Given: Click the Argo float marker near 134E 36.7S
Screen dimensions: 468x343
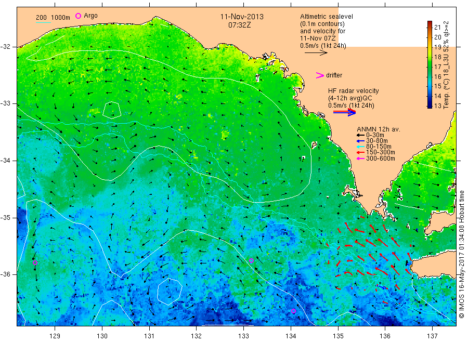Looking at the screenshot, I should click(293, 311).
